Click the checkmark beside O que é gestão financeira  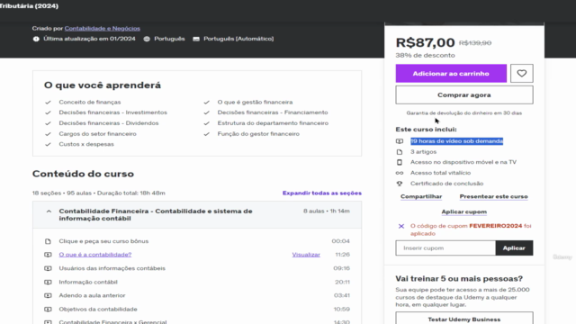coord(206,102)
